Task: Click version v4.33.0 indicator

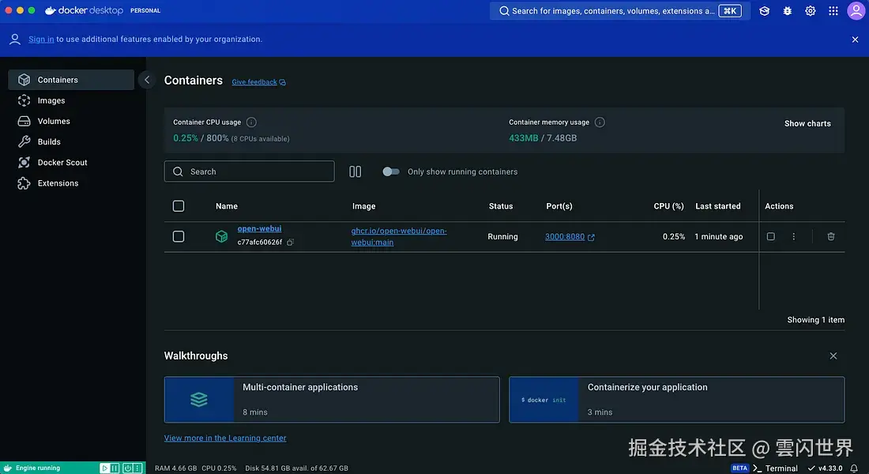Action: click(826, 468)
